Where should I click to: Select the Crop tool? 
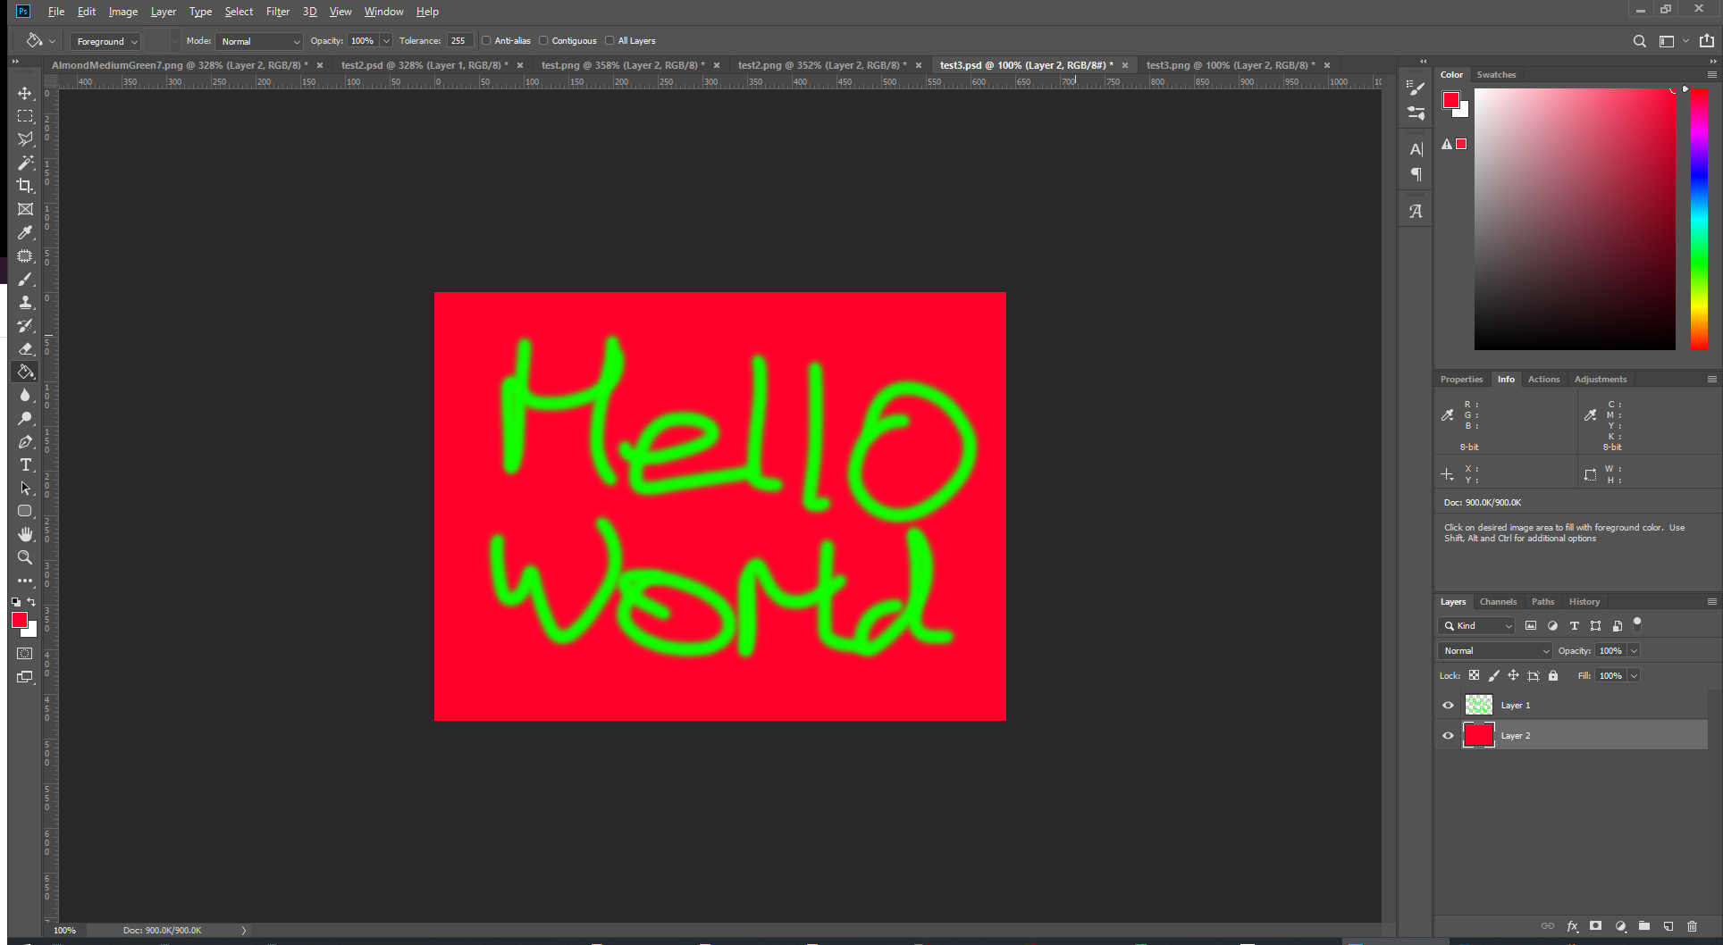25,186
